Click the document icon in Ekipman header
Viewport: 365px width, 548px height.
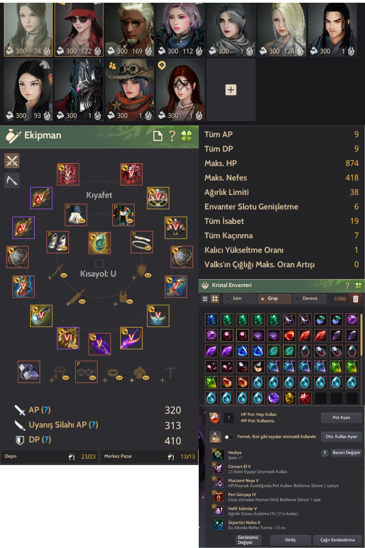[158, 136]
